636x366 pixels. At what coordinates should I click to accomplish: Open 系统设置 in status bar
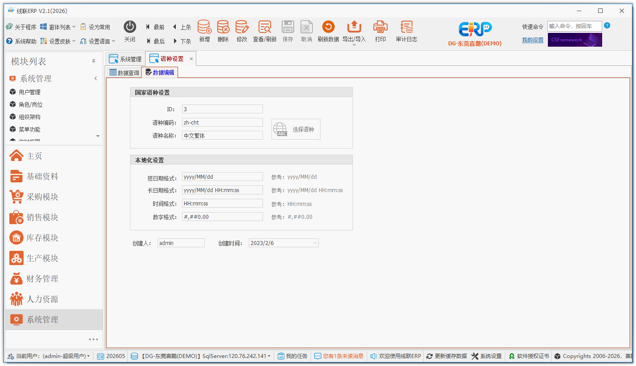[x=486, y=356]
